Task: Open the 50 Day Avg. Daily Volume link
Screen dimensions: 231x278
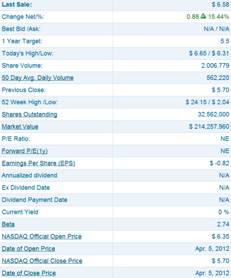Action: tap(37, 78)
